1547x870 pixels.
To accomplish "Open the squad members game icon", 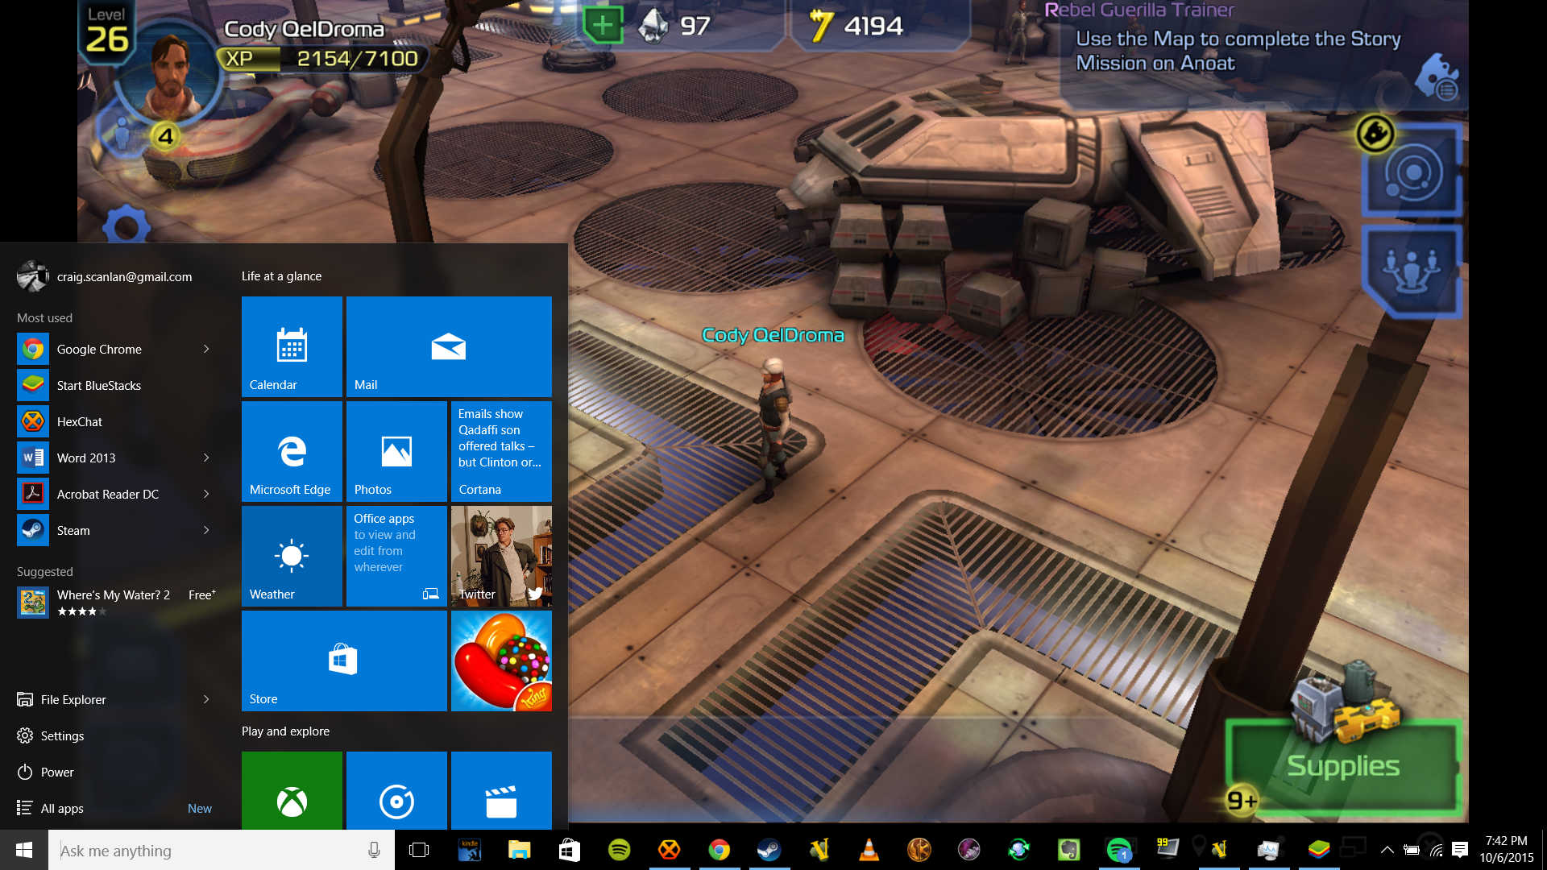I will [x=1411, y=270].
